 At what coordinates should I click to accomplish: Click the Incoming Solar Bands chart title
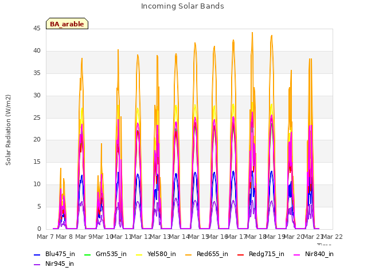[182, 6]
